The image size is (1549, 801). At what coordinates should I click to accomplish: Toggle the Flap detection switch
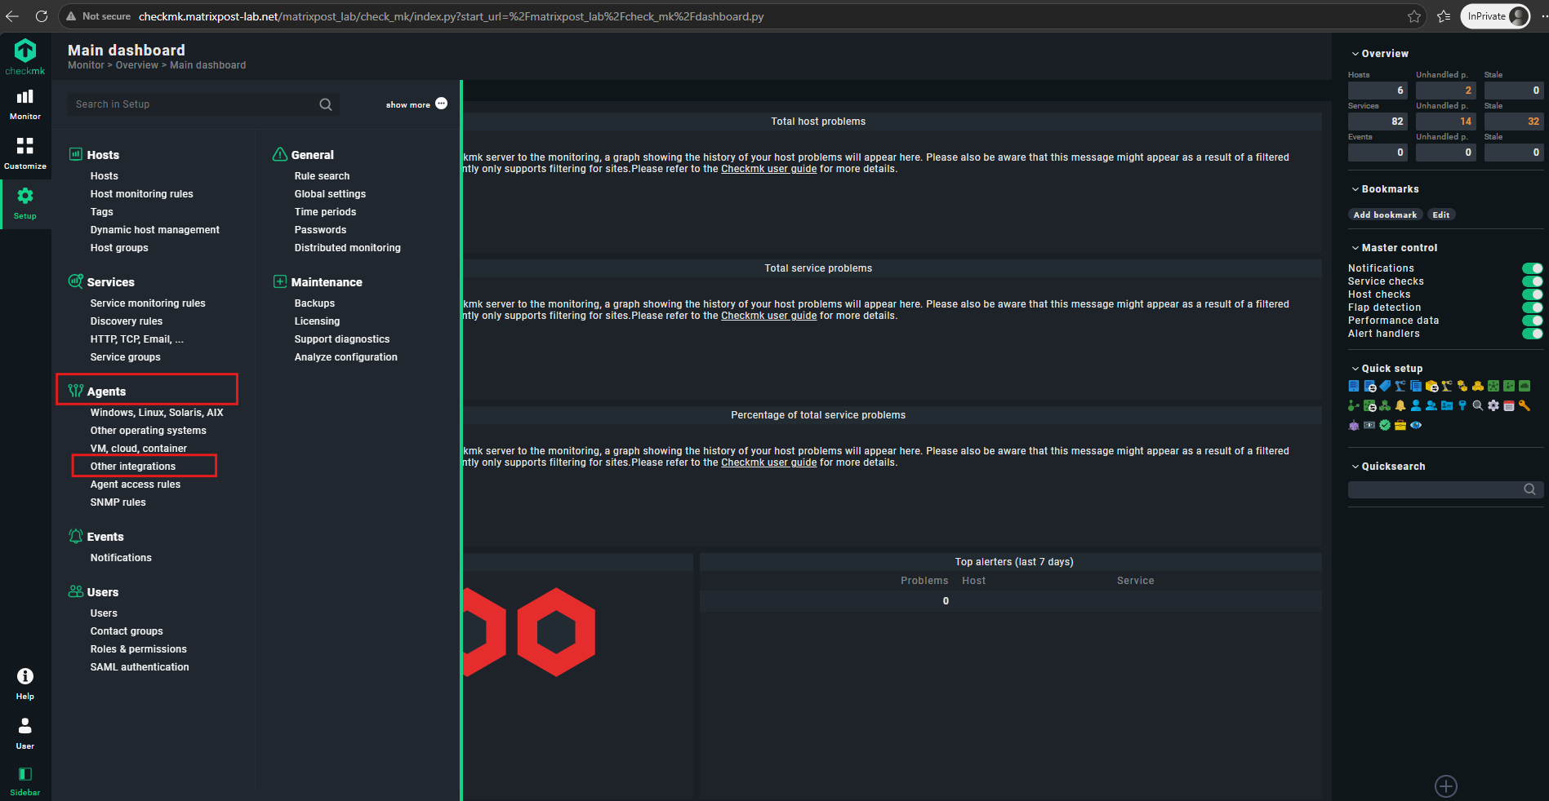click(x=1532, y=308)
